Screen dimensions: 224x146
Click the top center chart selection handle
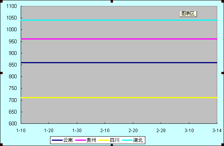coord(112,2)
